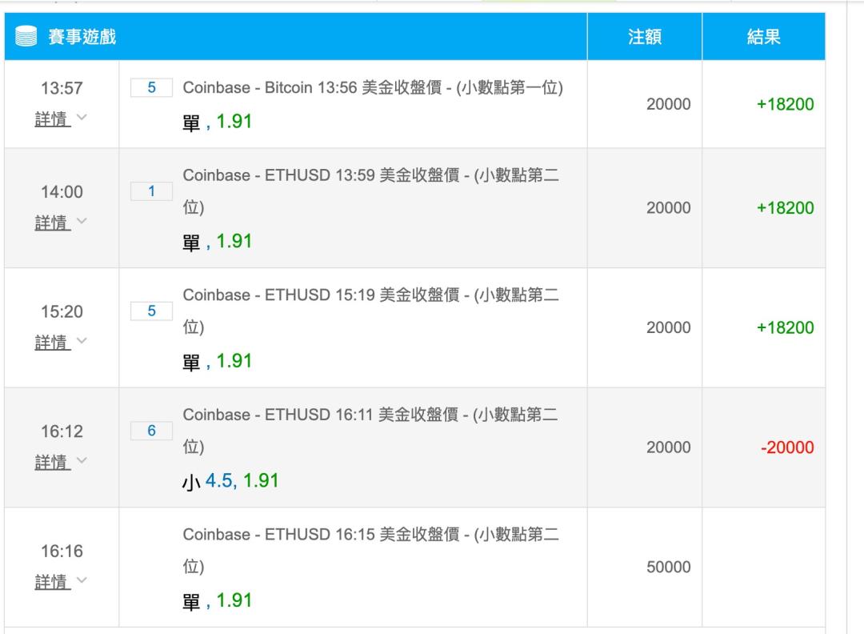Click 單, 1.91 selection in ETHUSD 16:15 row
The width and height of the screenshot is (864, 634).
(217, 600)
